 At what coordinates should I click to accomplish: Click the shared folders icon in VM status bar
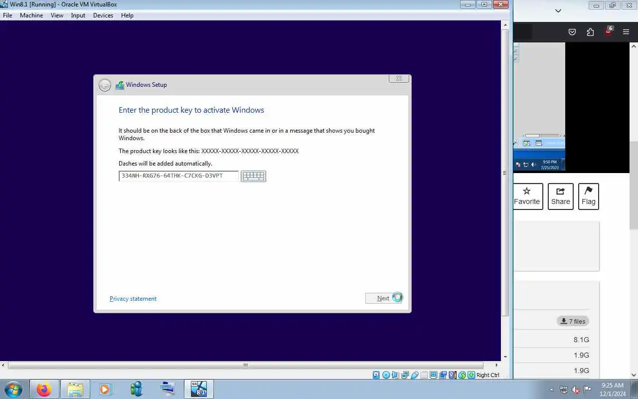pyautogui.click(x=424, y=375)
